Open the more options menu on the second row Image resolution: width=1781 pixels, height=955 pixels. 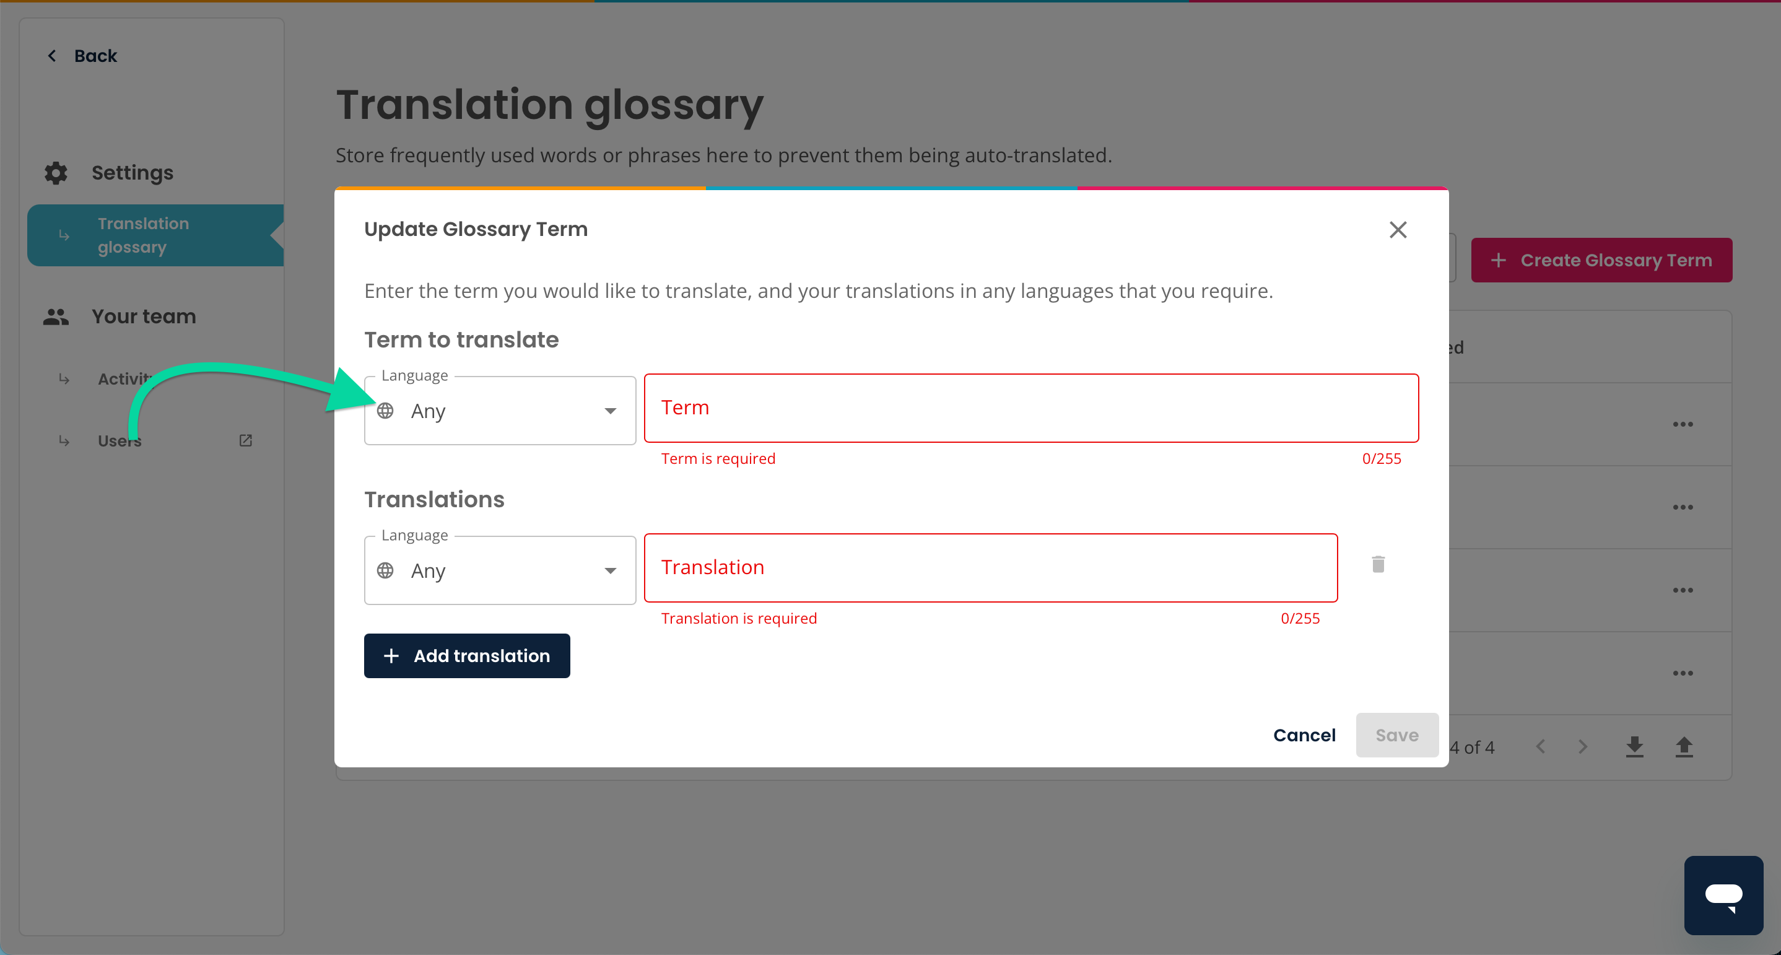pyautogui.click(x=1683, y=507)
